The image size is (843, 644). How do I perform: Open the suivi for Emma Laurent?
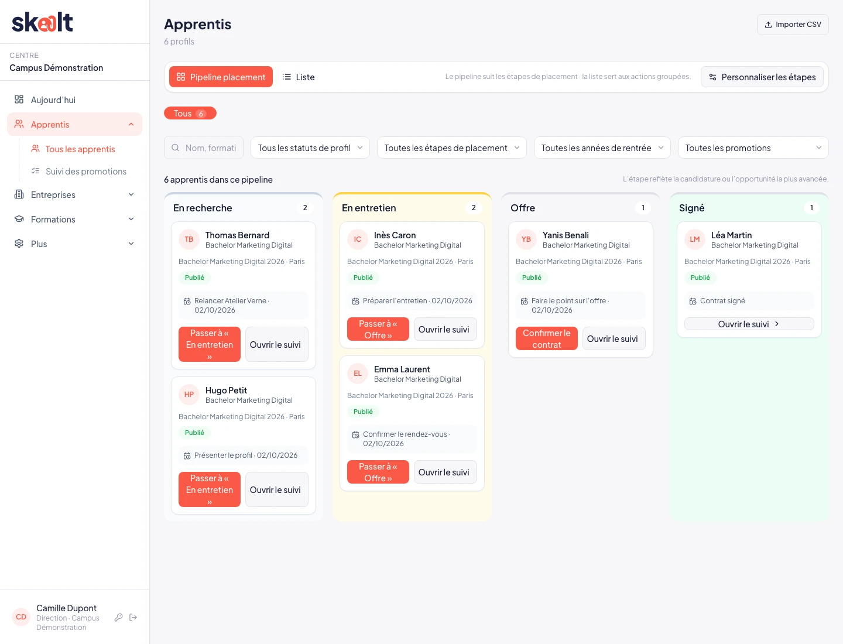point(446,472)
